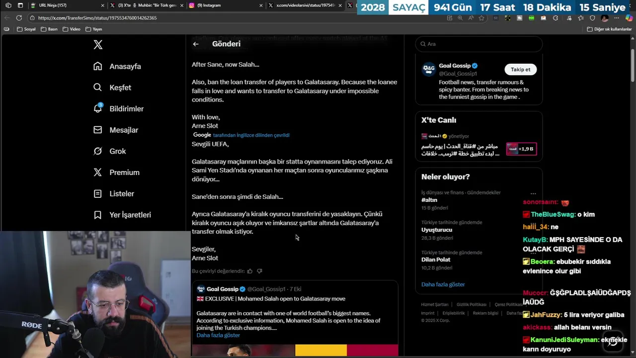Follow Goal Gossip with Takip et
The width and height of the screenshot is (636, 358).
[x=521, y=70]
